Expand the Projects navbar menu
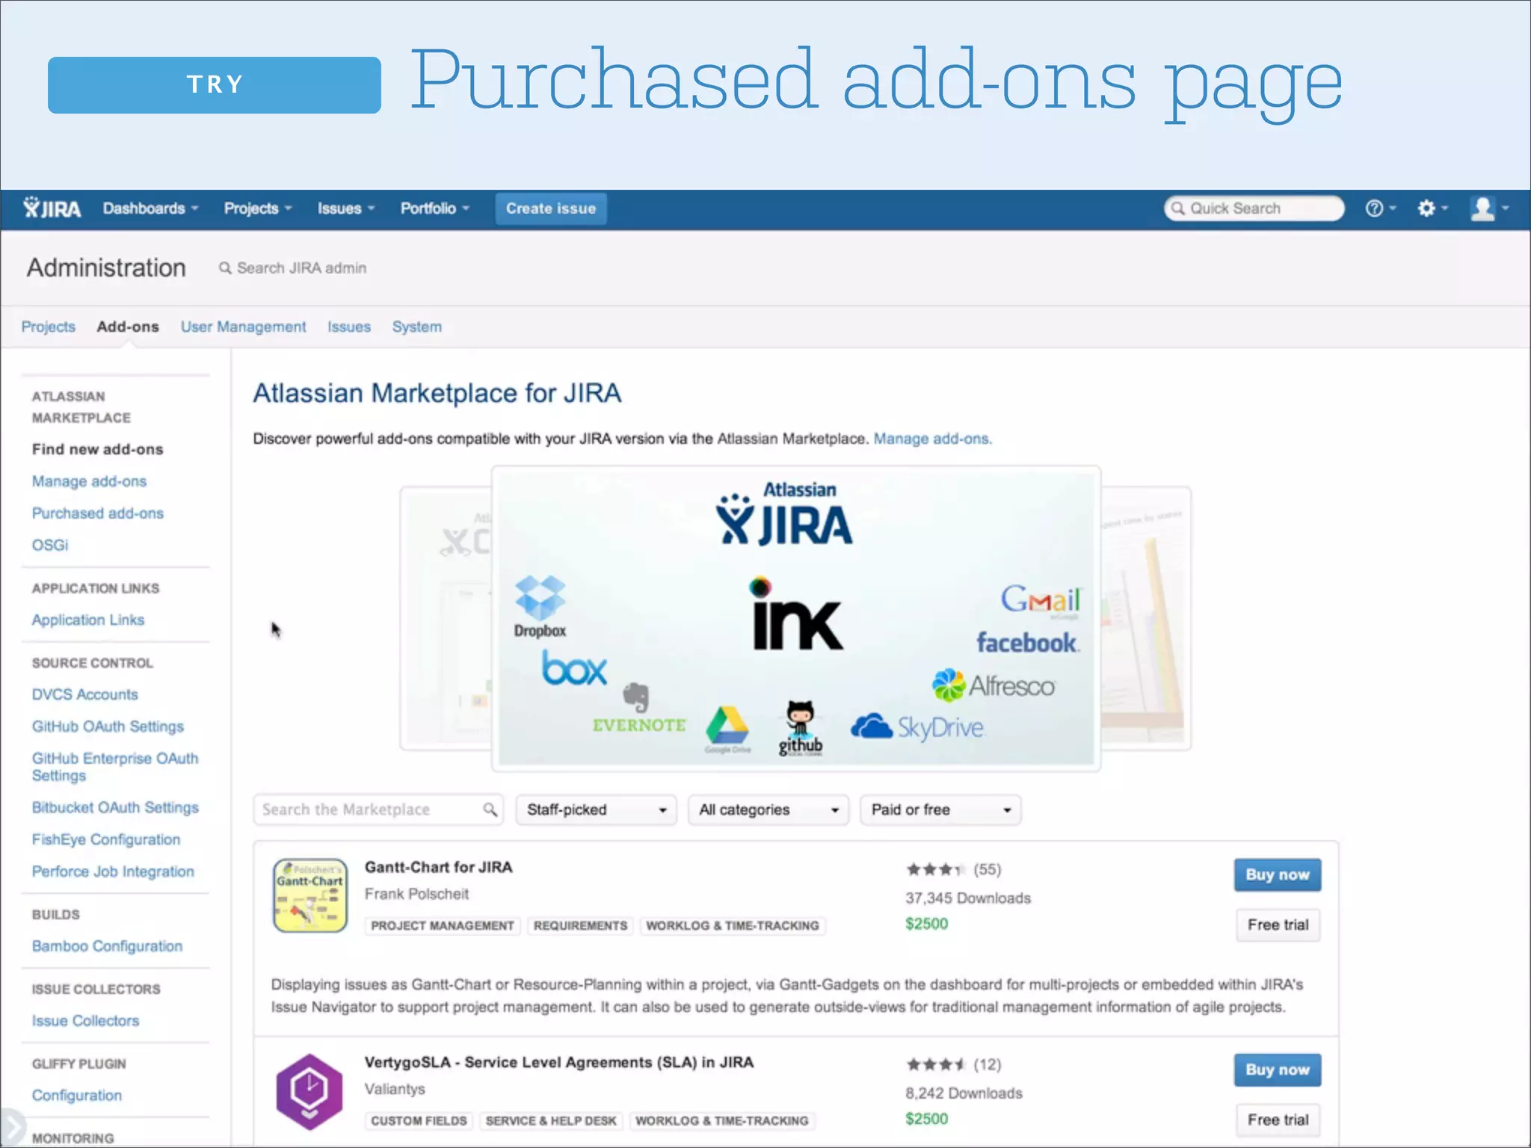 pyautogui.click(x=258, y=209)
